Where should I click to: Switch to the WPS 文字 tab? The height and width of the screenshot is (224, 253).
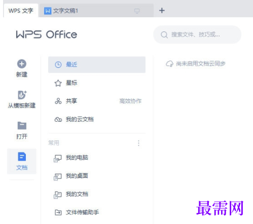tap(21, 11)
